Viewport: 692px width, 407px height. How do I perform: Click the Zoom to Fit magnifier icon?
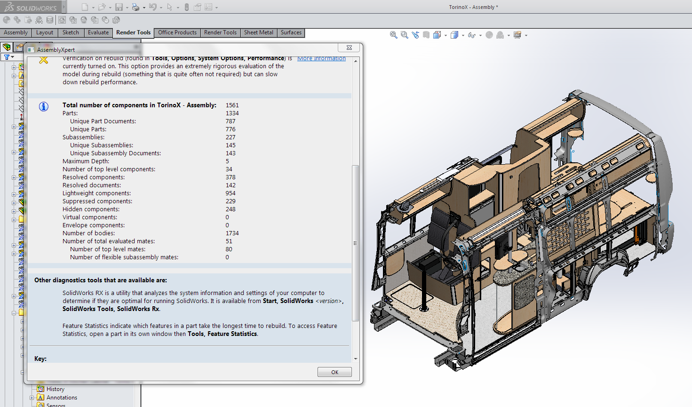pyautogui.click(x=393, y=35)
